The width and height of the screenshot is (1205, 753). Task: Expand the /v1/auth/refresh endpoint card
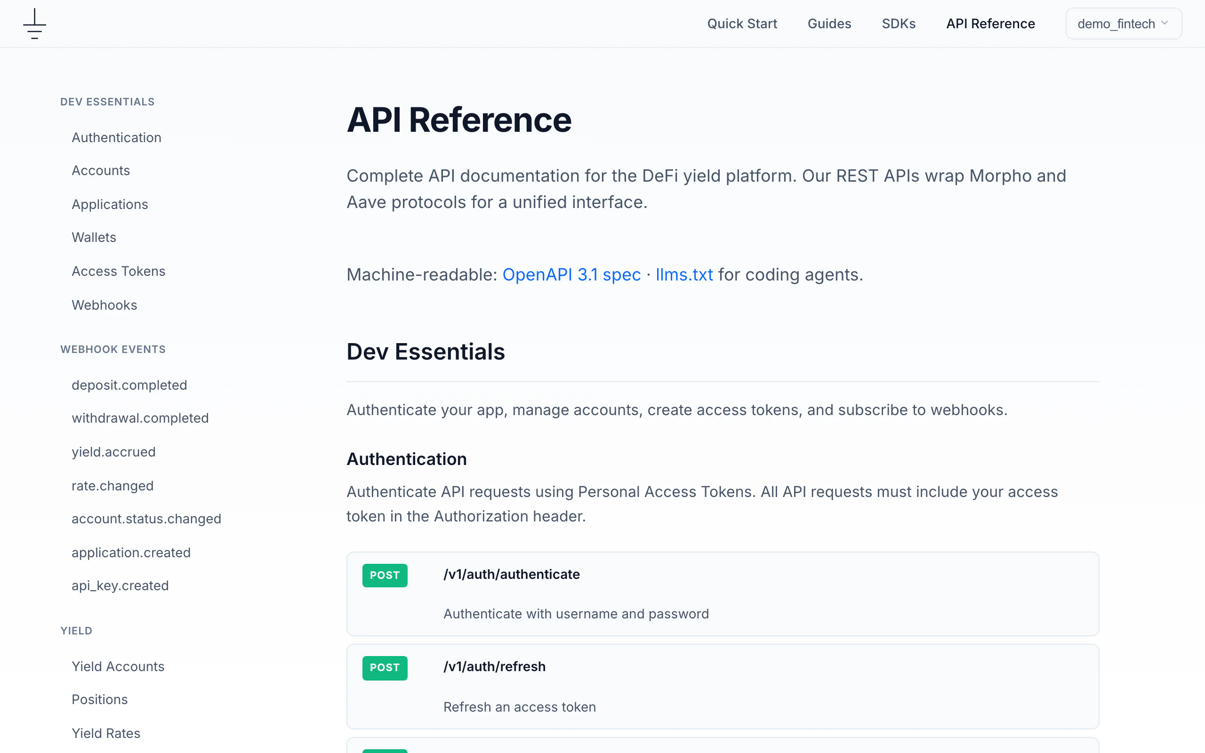point(723,686)
